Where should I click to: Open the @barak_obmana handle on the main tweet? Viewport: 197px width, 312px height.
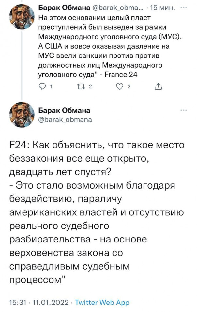pos(65,119)
